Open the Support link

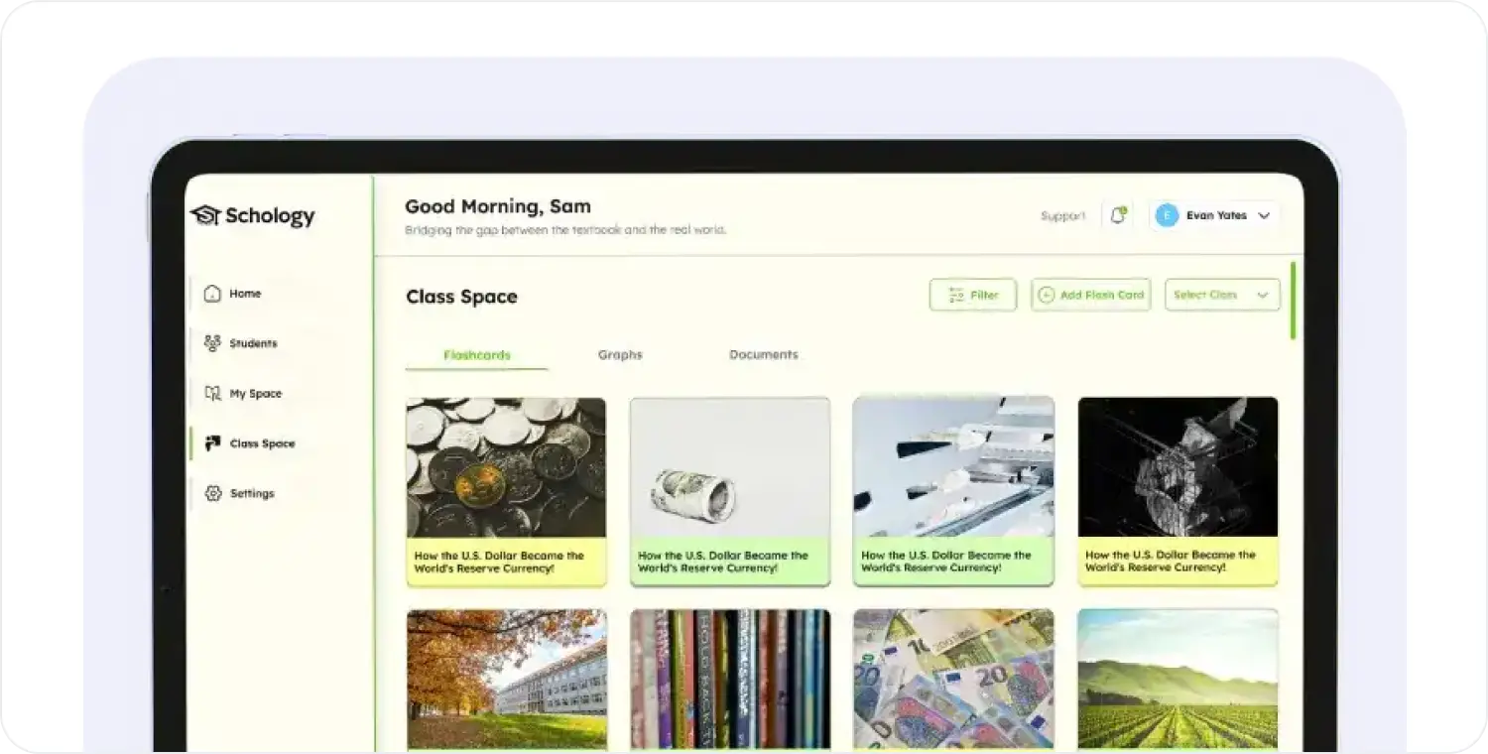coord(1062,216)
